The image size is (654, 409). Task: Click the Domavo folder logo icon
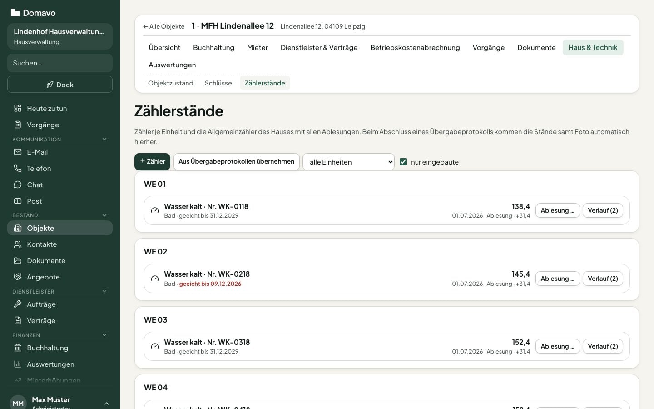15,13
